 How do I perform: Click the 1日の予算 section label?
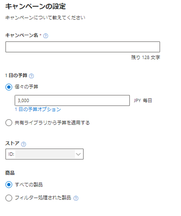16,75
